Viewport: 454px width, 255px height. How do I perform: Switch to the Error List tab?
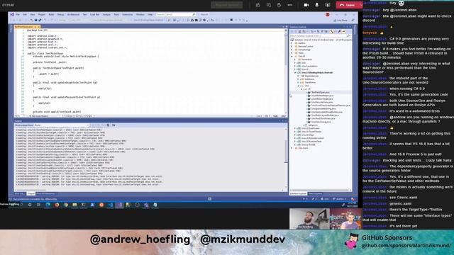click(x=19, y=193)
